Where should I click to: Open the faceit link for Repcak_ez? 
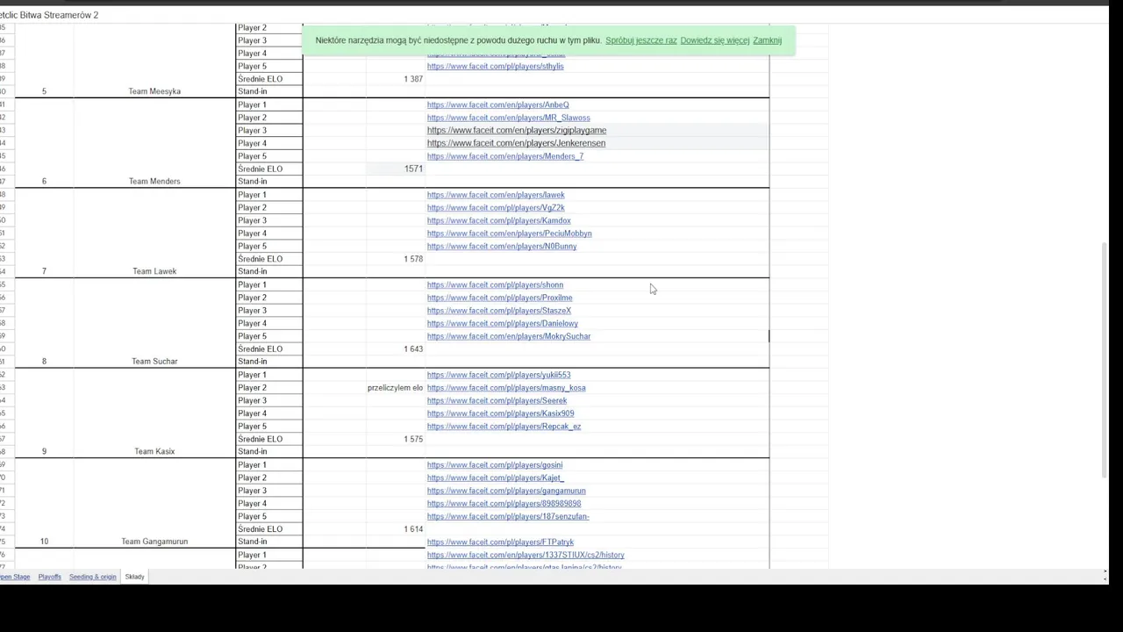pyautogui.click(x=504, y=427)
